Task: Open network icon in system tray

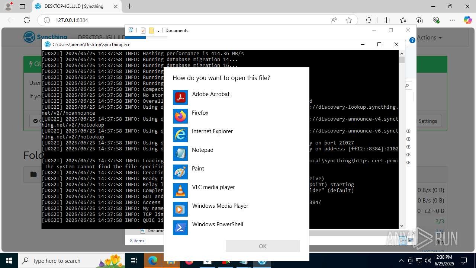Action: click(x=419, y=261)
